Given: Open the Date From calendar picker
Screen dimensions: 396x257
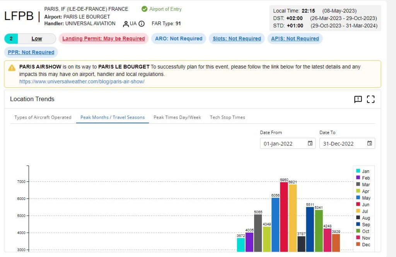Looking at the screenshot, I should (x=310, y=143).
